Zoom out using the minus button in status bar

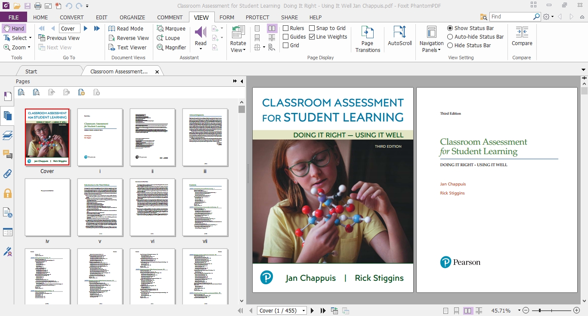point(525,310)
